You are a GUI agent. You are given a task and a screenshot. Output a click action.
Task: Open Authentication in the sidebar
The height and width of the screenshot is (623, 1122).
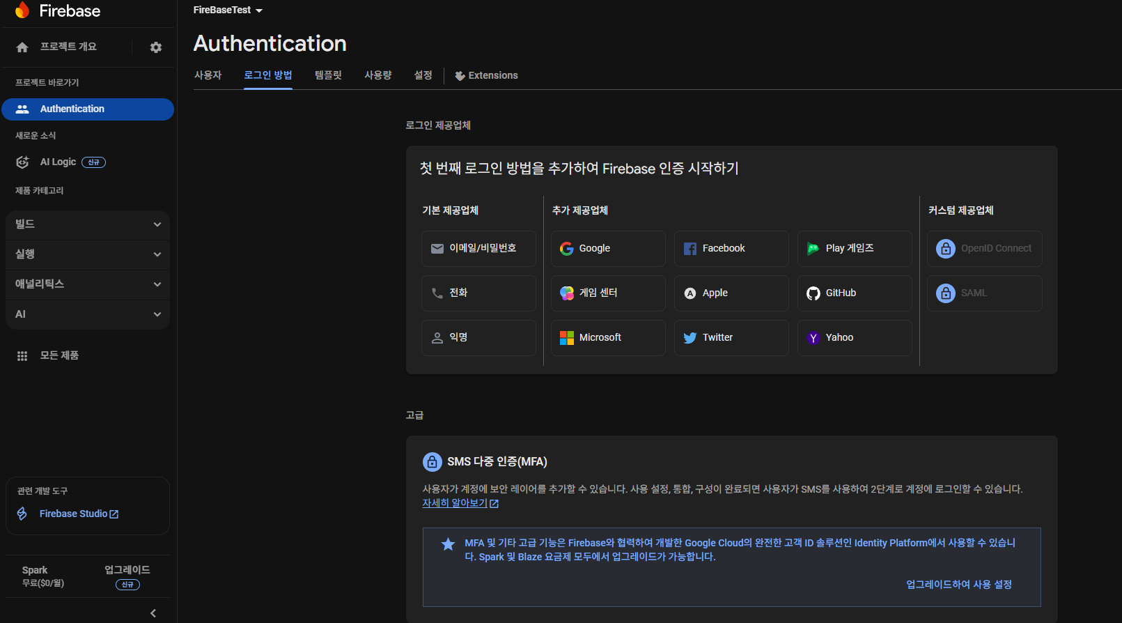[88, 109]
